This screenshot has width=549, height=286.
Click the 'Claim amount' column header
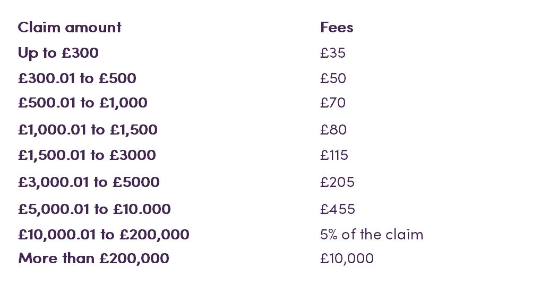70,27
